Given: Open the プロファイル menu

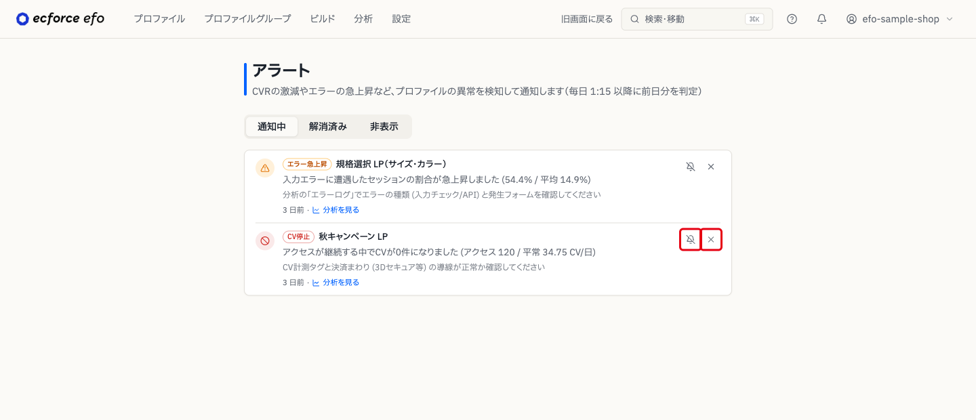Looking at the screenshot, I should (x=159, y=19).
